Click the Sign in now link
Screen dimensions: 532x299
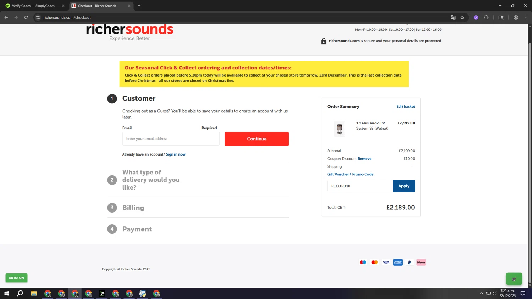(176, 154)
